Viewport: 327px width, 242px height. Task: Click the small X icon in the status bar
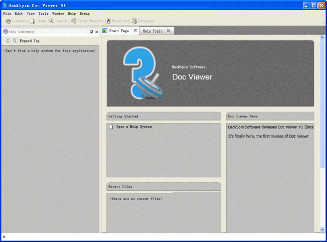click(4, 237)
